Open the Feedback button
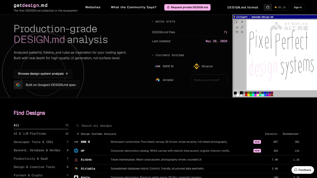The height and width of the screenshot is (178, 317). click(303, 170)
